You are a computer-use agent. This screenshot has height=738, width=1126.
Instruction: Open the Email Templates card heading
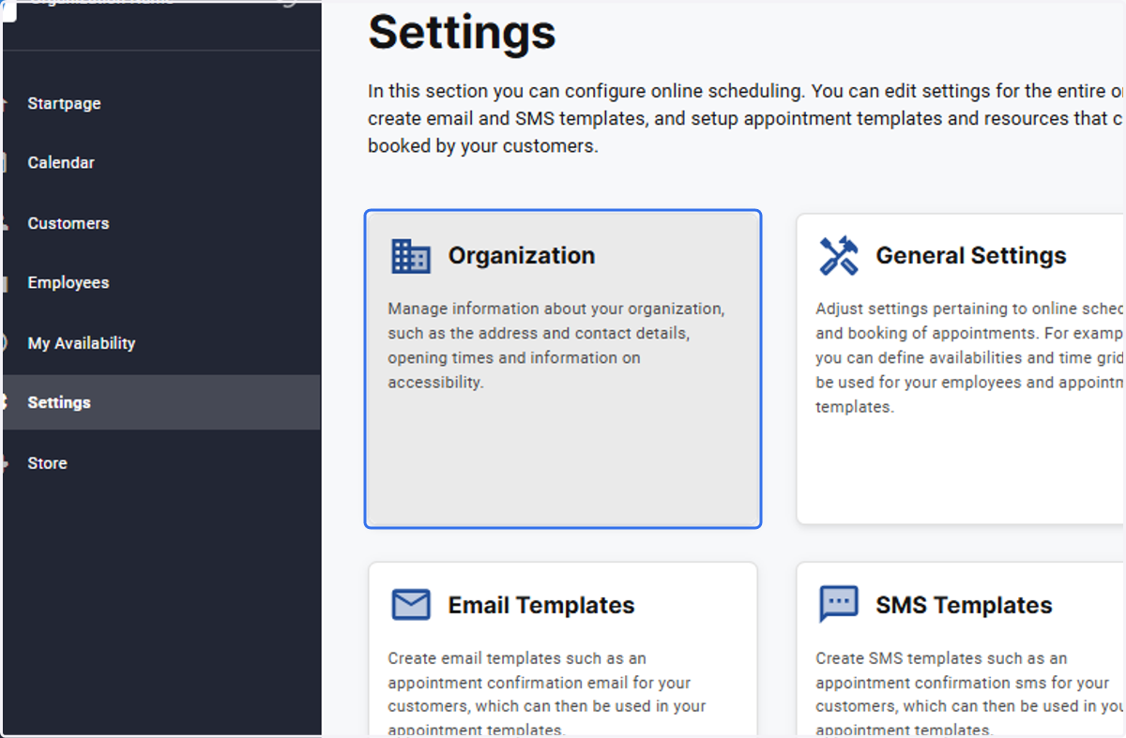point(541,606)
